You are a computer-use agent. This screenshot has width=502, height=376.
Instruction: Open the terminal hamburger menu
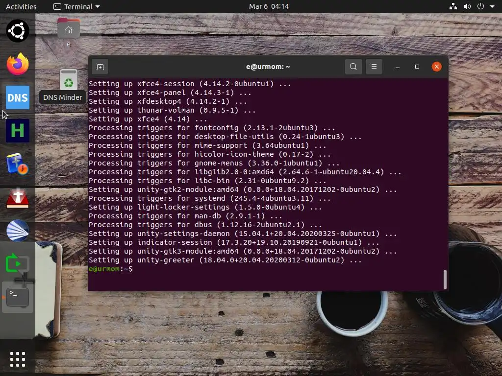[x=374, y=67]
